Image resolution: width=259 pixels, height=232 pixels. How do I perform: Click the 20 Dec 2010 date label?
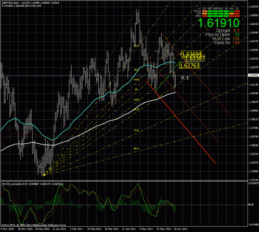[42, 229]
